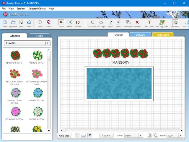Click the gardenplanner logo icon

[x=5, y=14]
